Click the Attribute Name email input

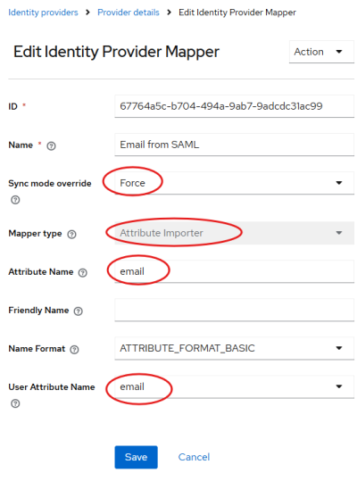click(235, 271)
